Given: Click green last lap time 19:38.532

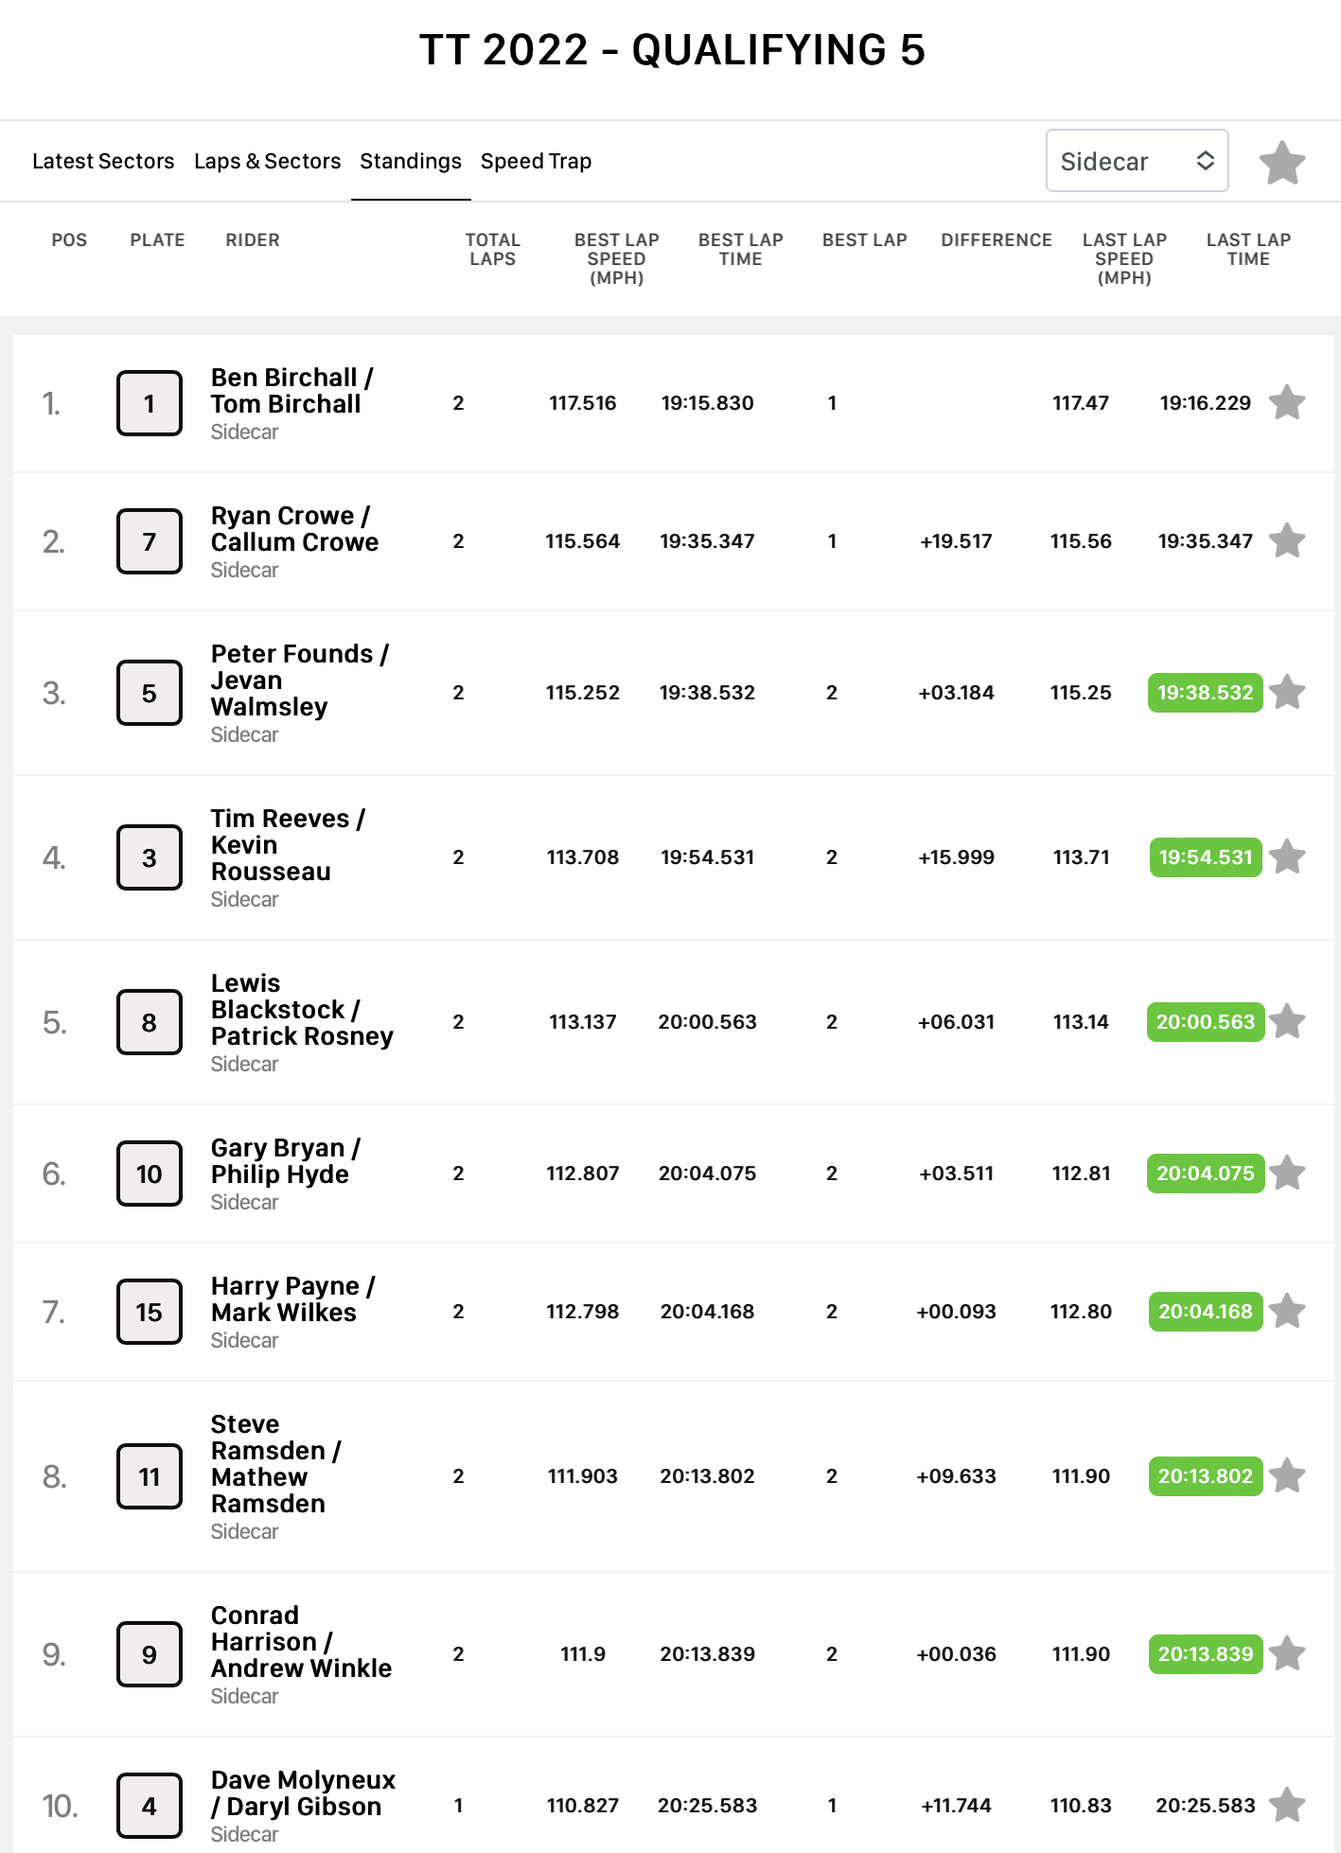Looking at the screenshot, I should tap(1205, 693).
